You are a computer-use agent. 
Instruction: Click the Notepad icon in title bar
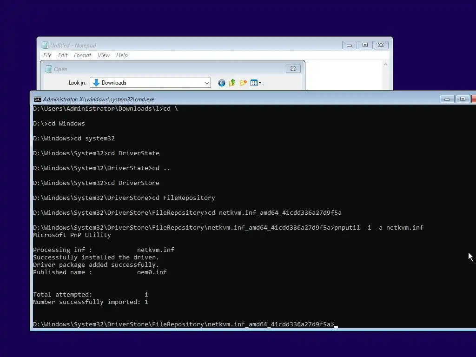45,45
